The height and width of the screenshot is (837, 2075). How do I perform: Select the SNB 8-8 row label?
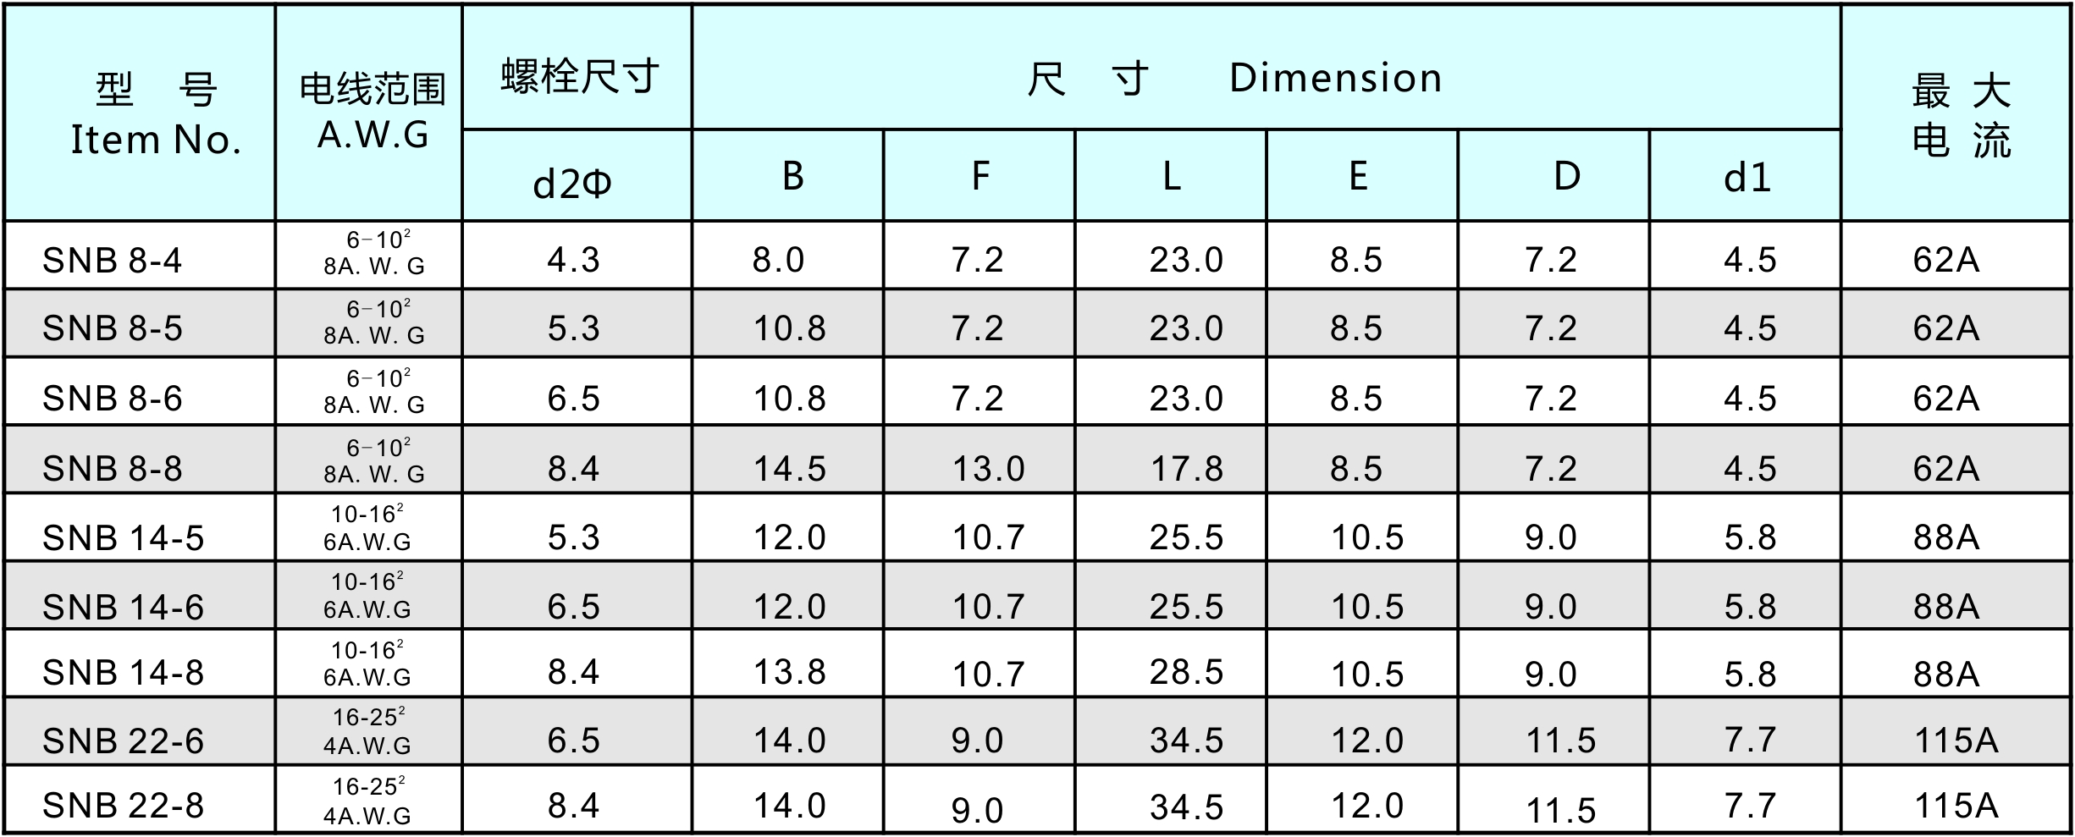point(113,468)
